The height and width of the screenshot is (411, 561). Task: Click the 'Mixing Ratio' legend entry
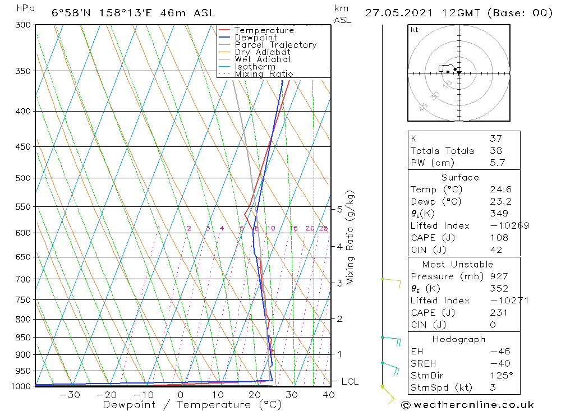(264, 74)
